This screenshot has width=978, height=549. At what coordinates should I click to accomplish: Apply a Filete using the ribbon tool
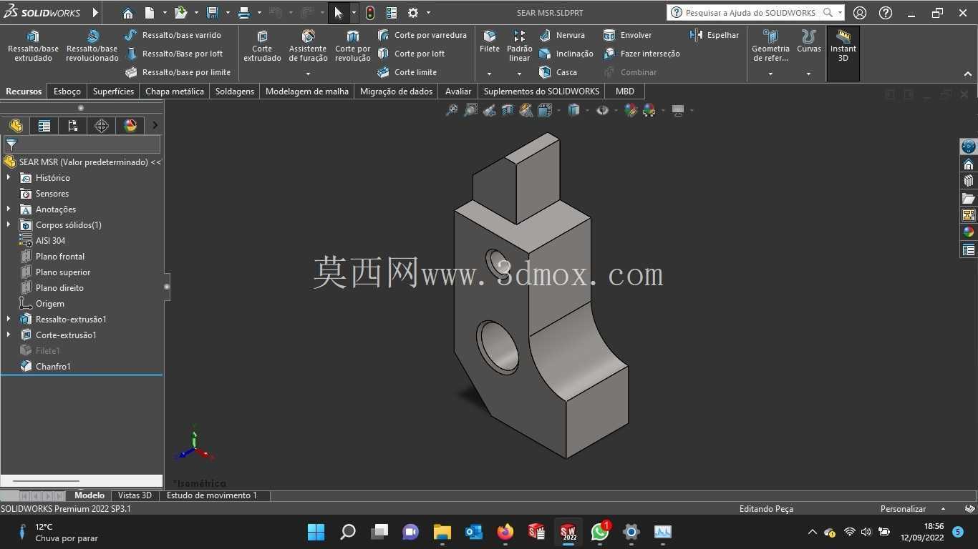click(490, 41)
